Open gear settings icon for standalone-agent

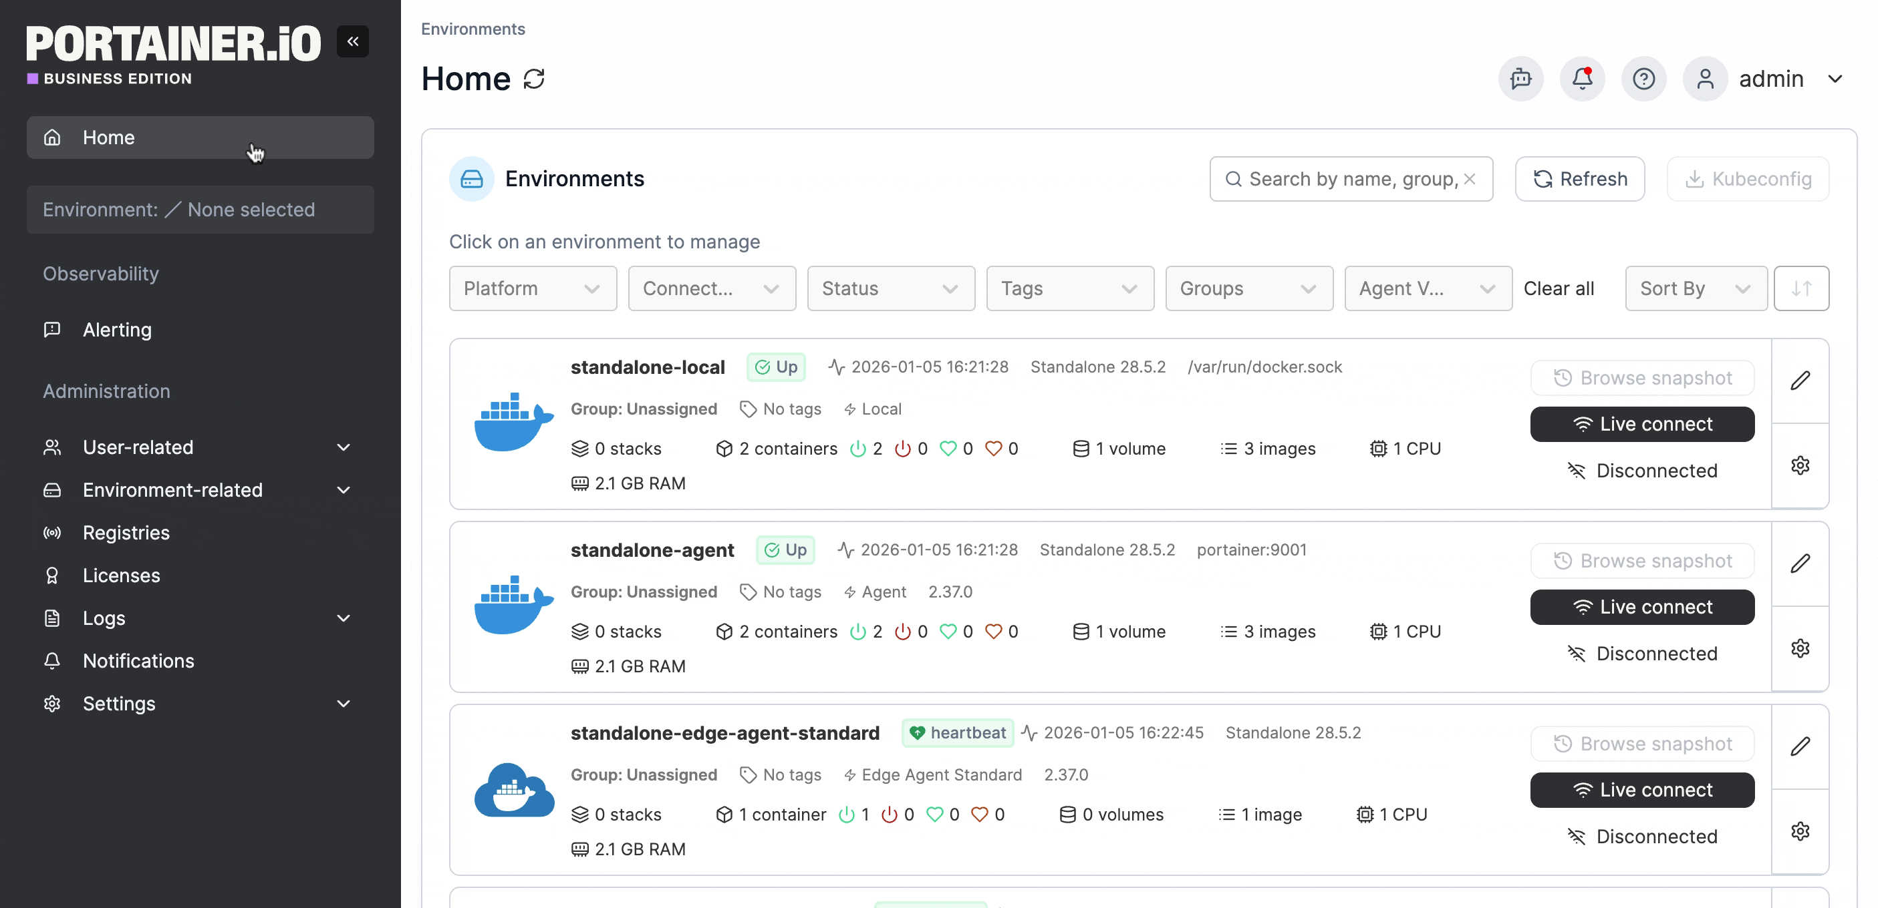point(1799,648)
